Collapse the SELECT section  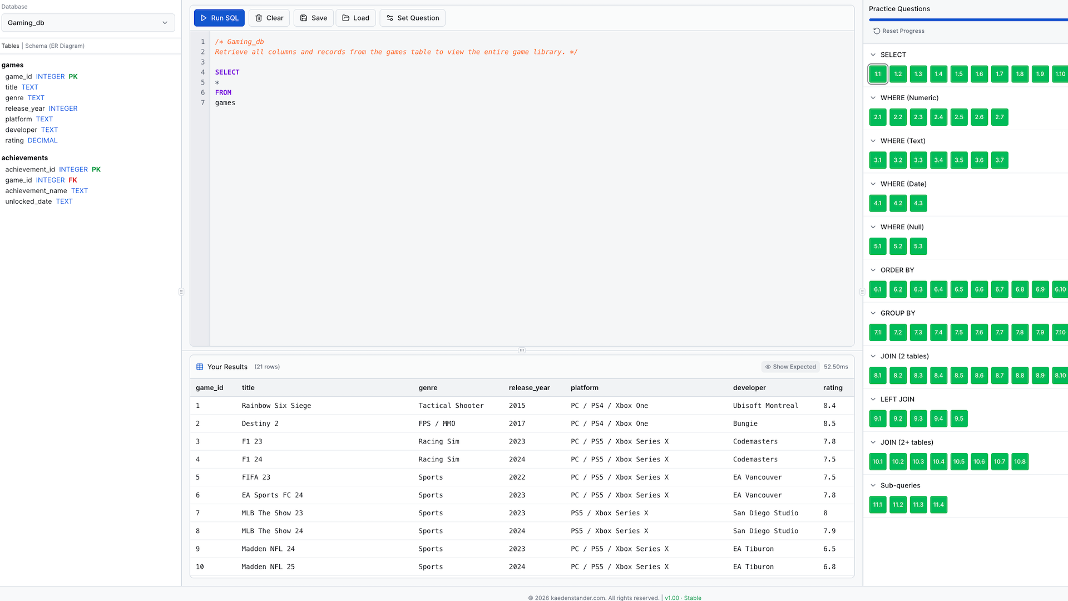pyautogui.click(x=873, y=55)
